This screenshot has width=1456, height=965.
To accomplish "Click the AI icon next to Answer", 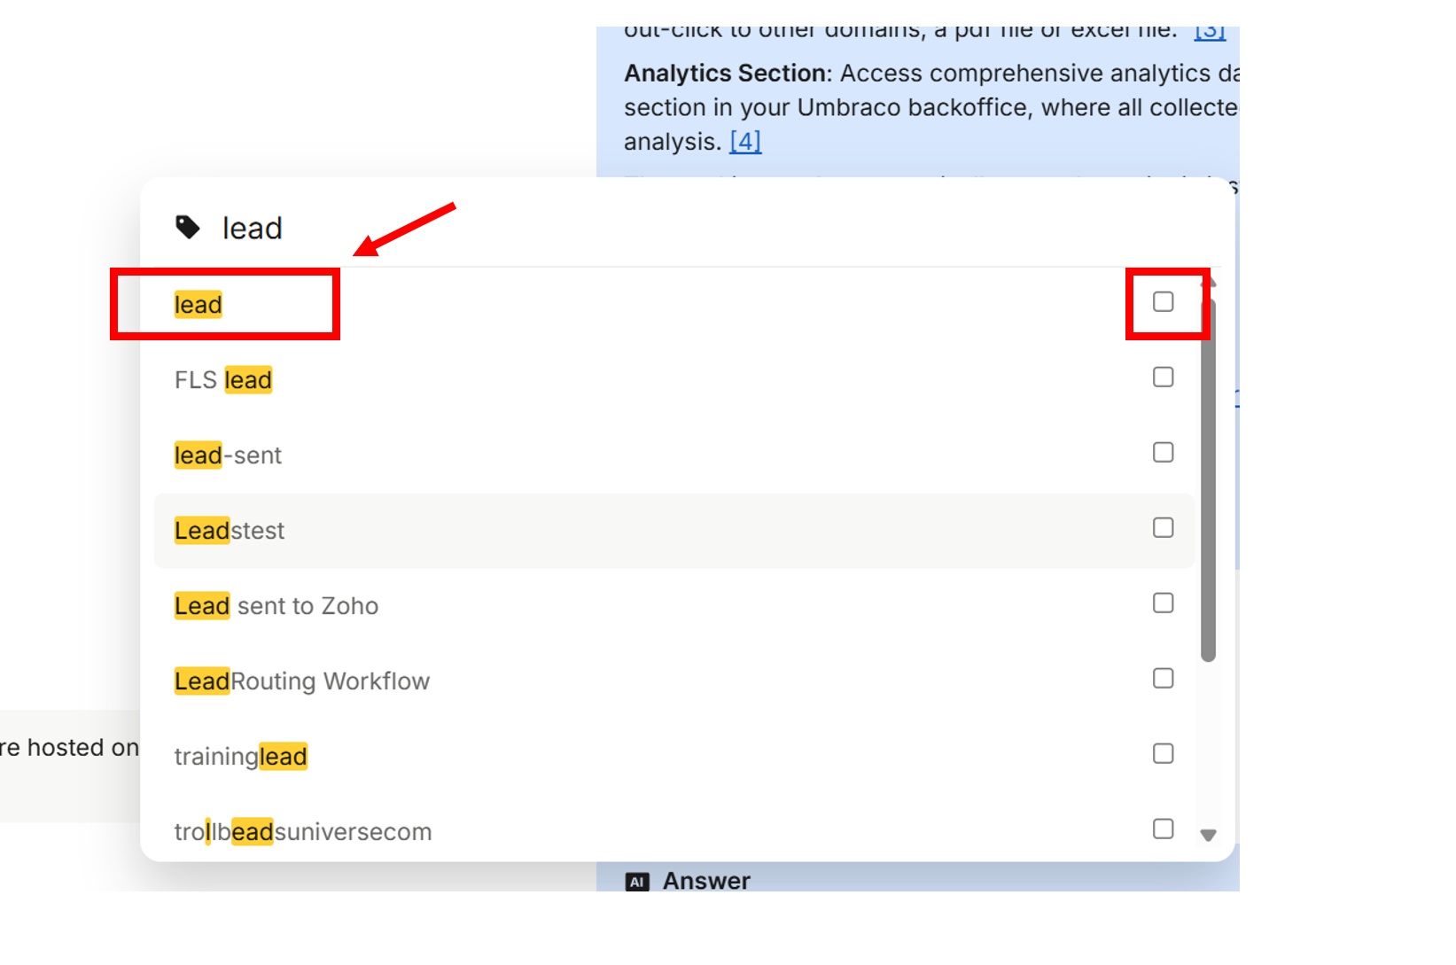I will [637, 882].
